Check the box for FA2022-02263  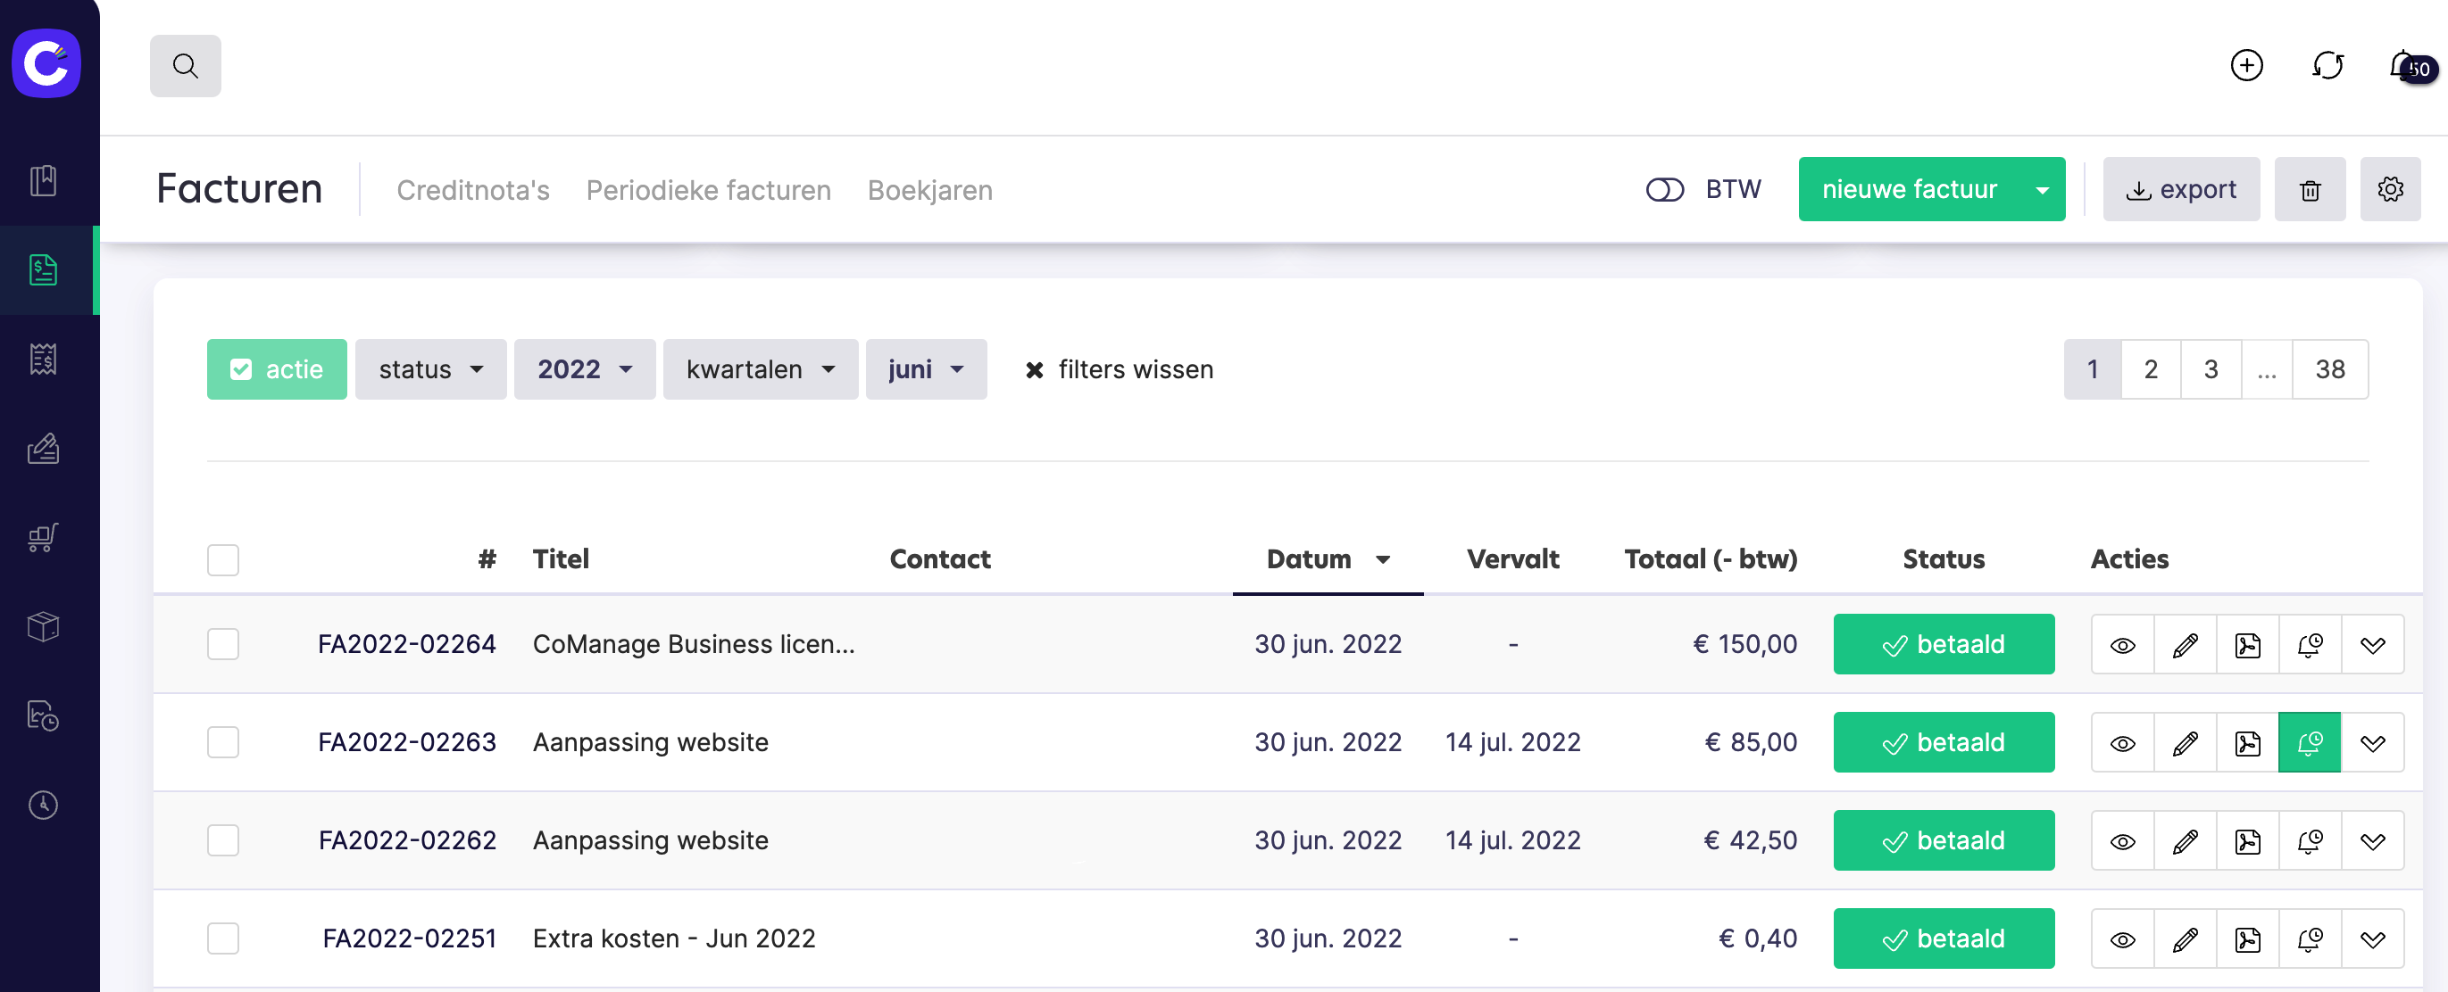coord(223,742)
